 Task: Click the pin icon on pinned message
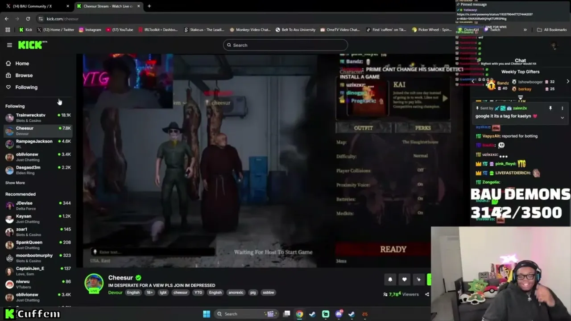(x=550, y=108)
